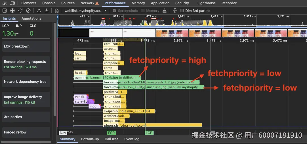Open the Memory panel tab
Screen dimensions: 307x144
[x=138, y=3]
